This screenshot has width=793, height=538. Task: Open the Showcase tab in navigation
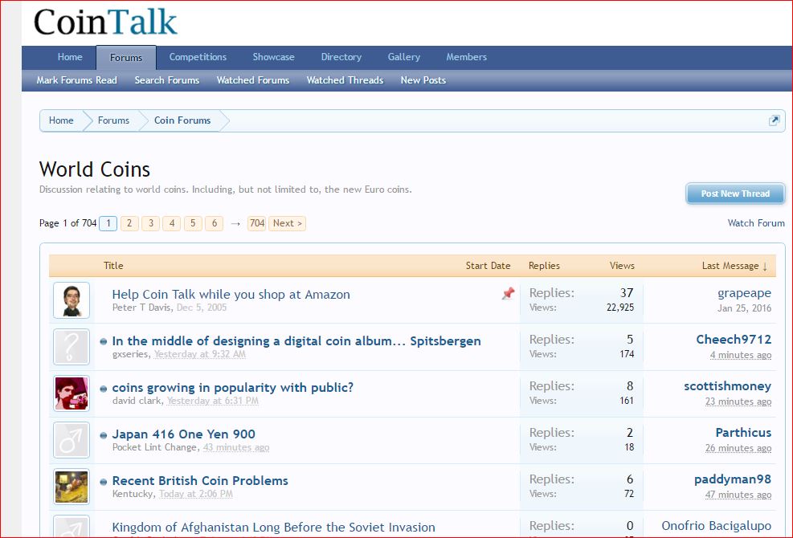pos(273,57)
